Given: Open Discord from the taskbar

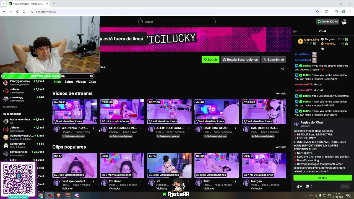Looking at the screenshot, I should [x=77, y=195].
